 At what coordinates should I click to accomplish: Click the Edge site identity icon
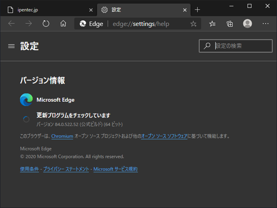pyautogui.click(x=83, y=24)
